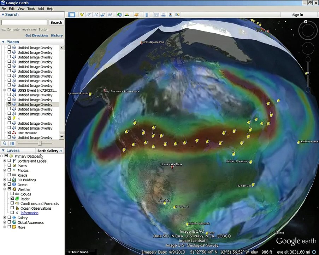Click the N north-up compass marker
Screen dimensions: 319x255
click(306, 22)
